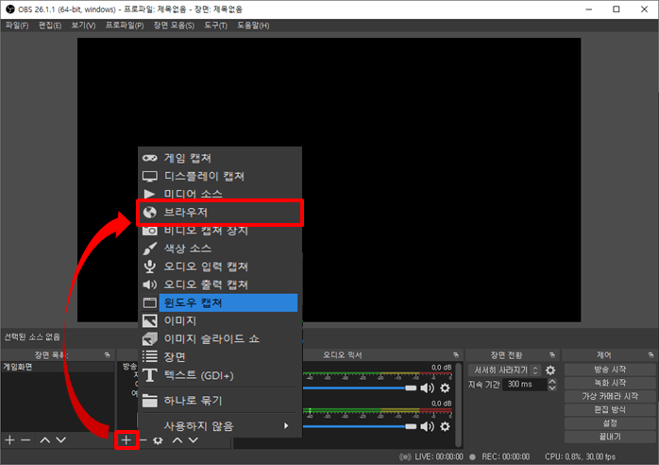The height and width of the screenshot is (465, 659).
Task: Click the globe icon of 브라우저
Action: (149, 213)
